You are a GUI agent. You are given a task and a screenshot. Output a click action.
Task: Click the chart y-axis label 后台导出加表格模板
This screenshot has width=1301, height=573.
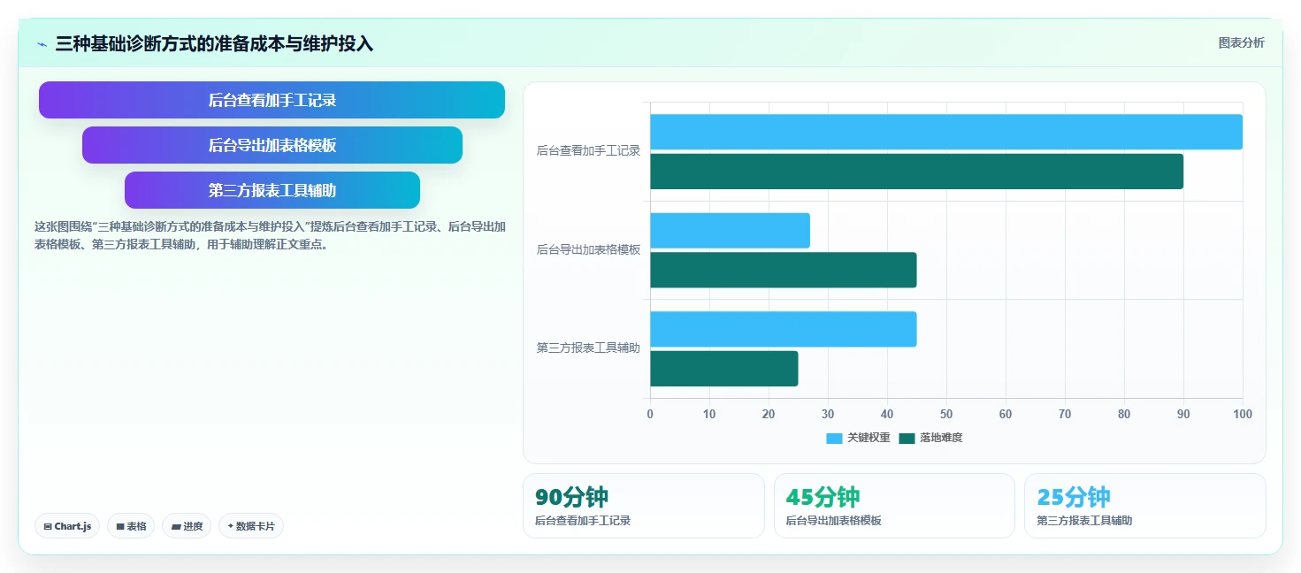tap(588, 250)
